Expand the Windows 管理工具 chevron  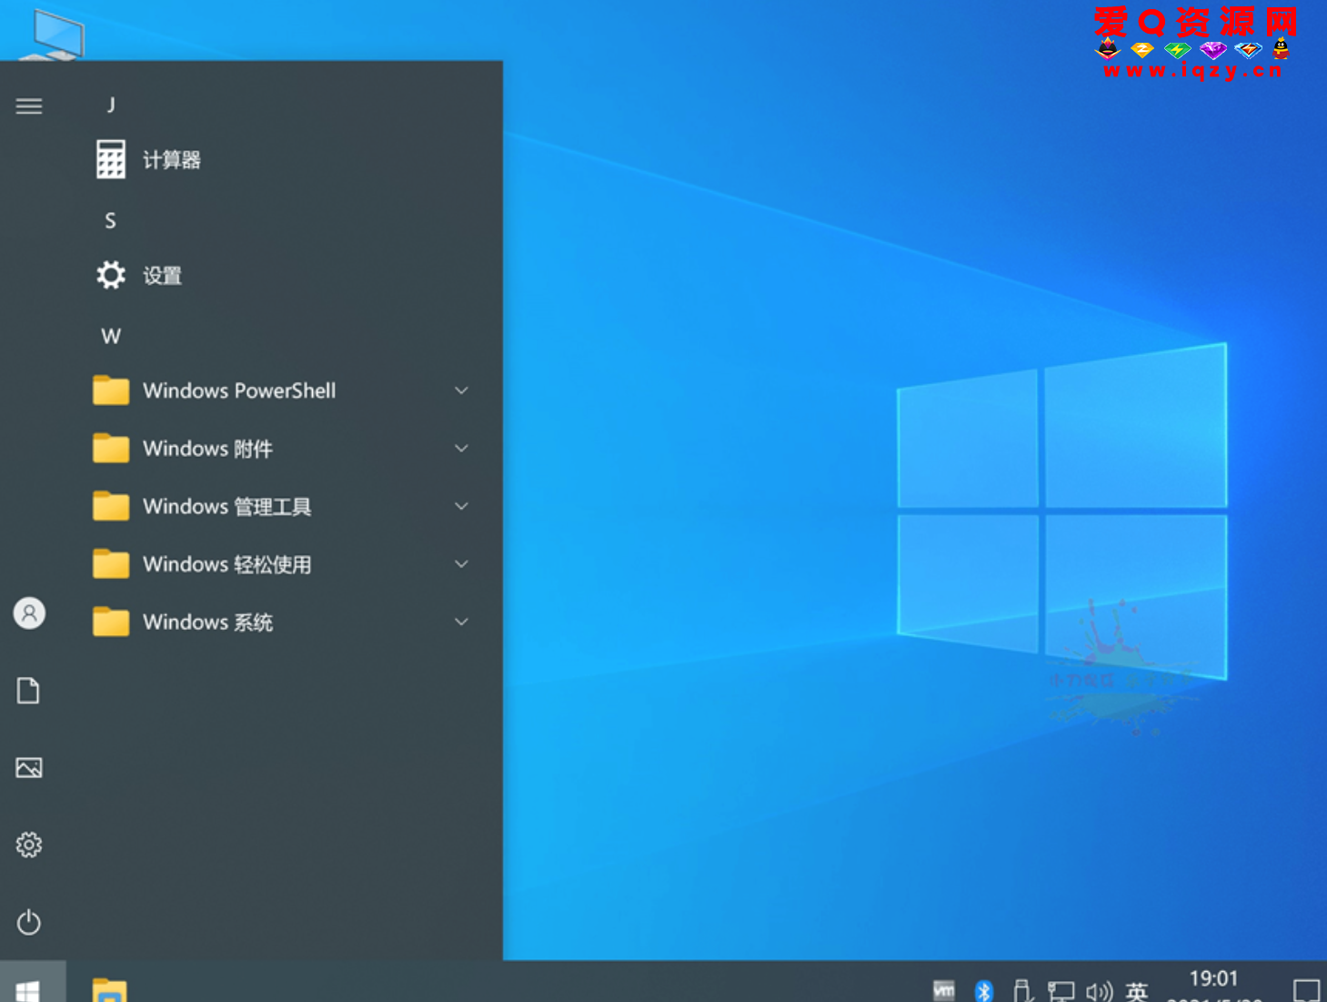[x=462, y=506]
